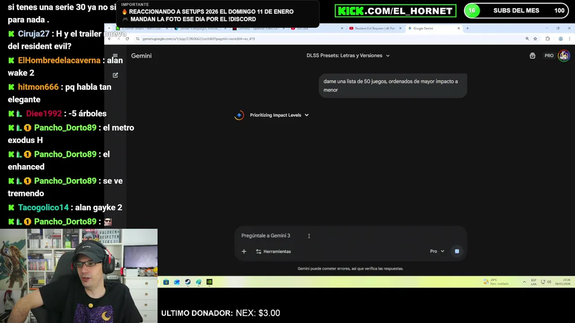Screen dimensions: 575x323
Task: Expand the Prioritizing Impact Levels thinking section
Action: tap(279, 115)
